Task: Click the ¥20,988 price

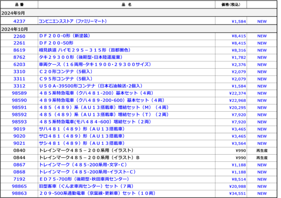Action: click(237, 187)
